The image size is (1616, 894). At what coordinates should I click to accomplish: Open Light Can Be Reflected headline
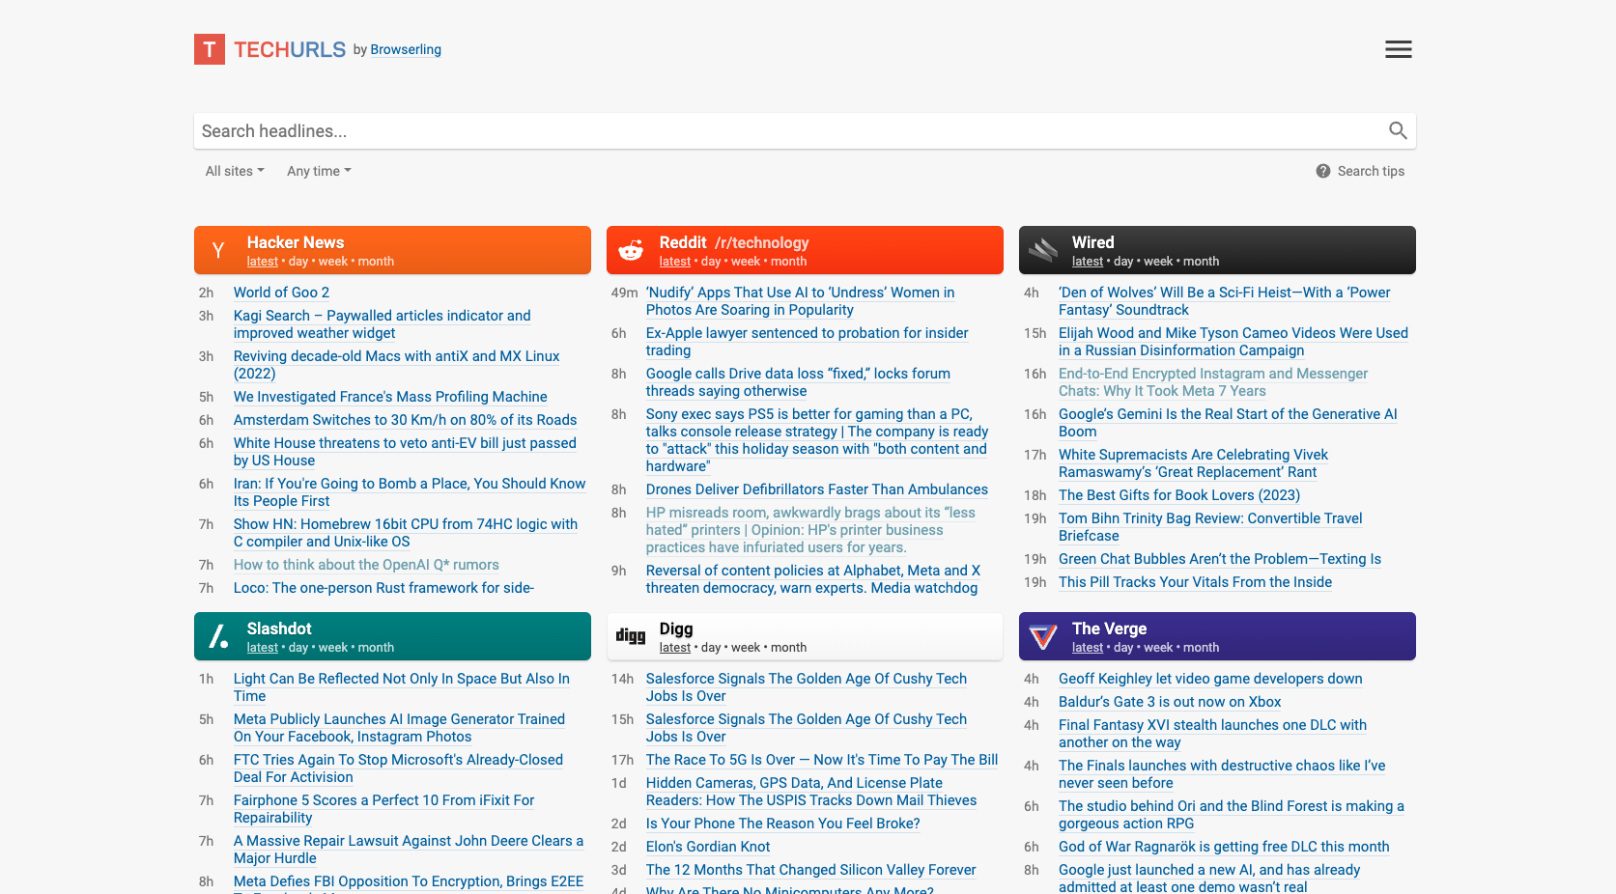pyautogui.click(x=402, y=687)
